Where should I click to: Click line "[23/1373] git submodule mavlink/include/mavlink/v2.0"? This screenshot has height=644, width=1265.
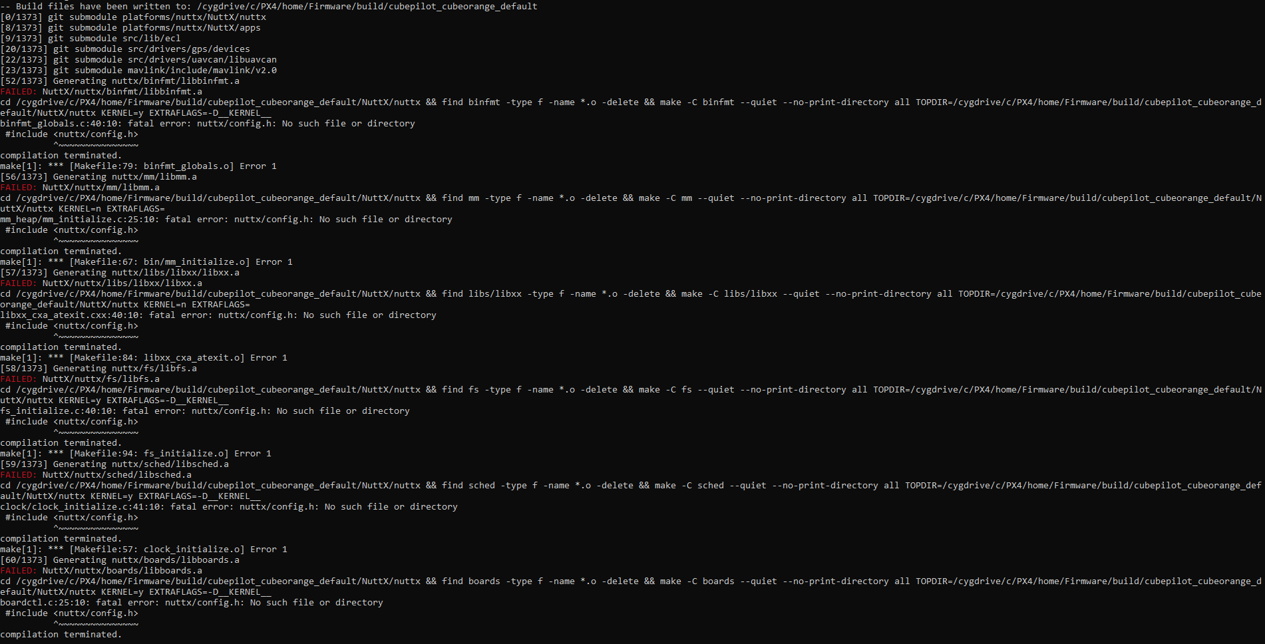point(138,70)
